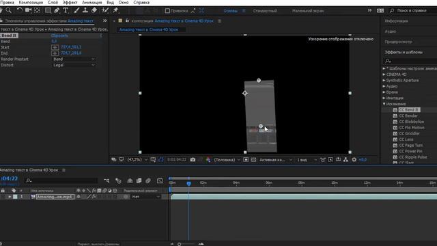Select the Clone Stamp tool
The image size is (437, 246).
85,10
